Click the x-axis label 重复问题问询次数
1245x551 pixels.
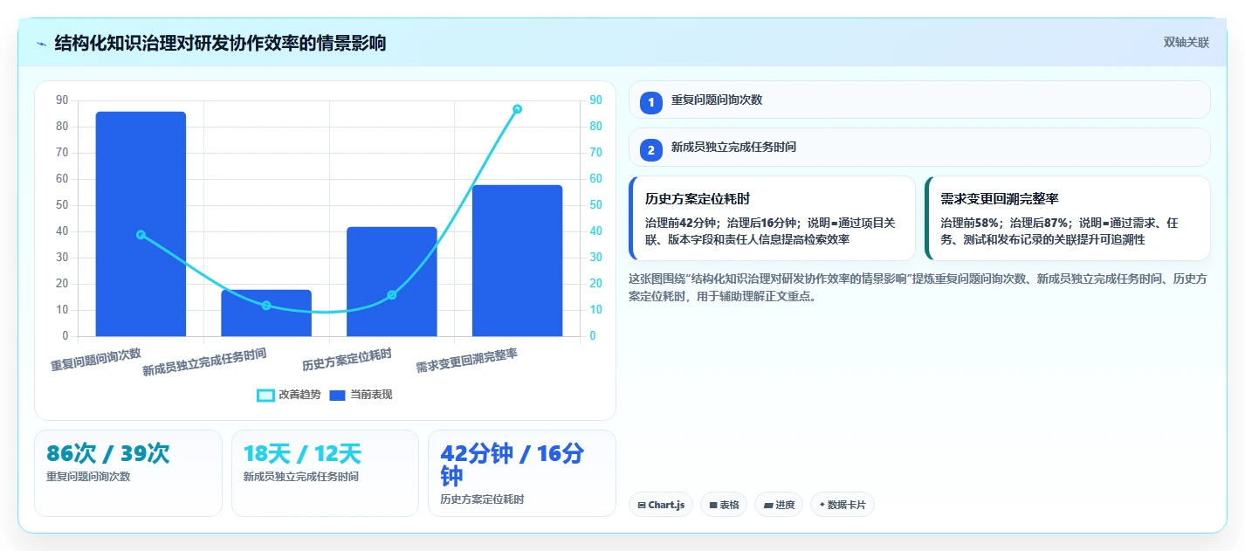pyautogui.click(x=96, y=360)
